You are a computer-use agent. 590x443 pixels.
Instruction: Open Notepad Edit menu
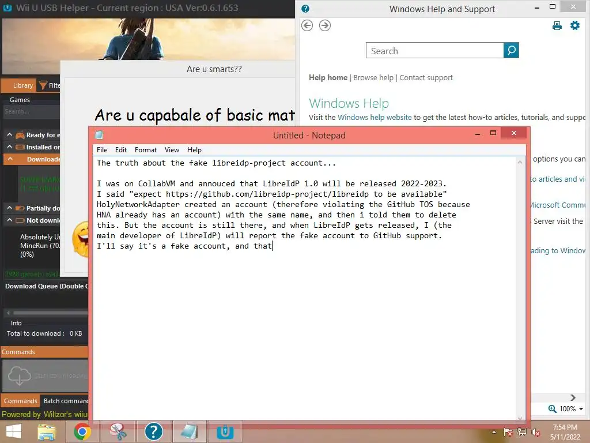(121, 150)
